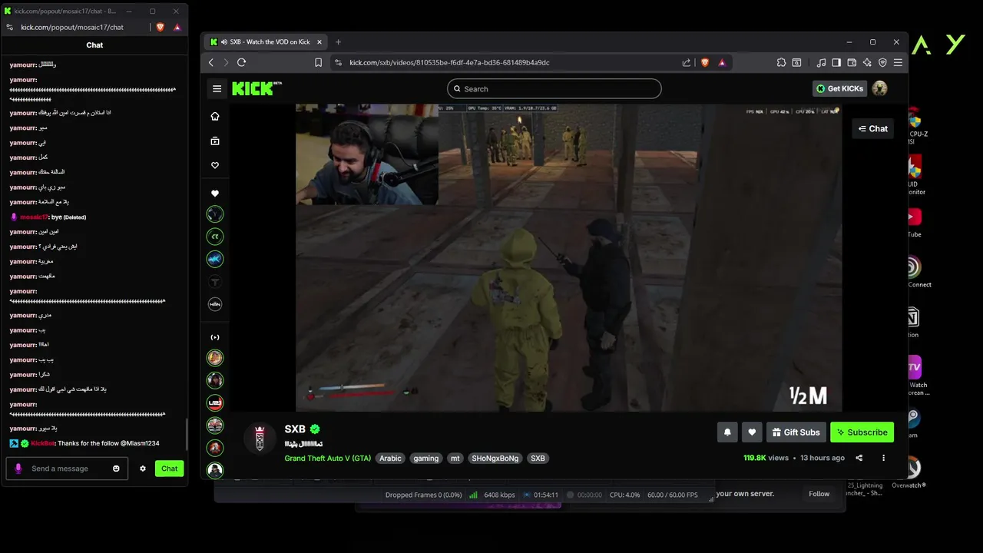The width and height of the screenshot is (983, 553).
Task: Open the live broadcast icon in sidebar
Action: [215, 337]
